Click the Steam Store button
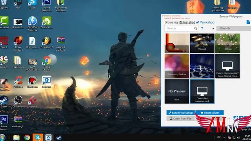The width and height of the screenshot is (251, 141). pos(209,113)
